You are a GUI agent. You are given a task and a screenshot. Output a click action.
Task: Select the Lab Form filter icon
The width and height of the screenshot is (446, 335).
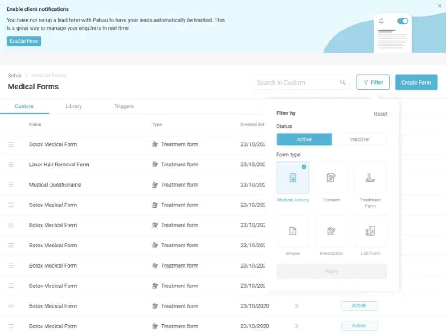coord(370,231)
